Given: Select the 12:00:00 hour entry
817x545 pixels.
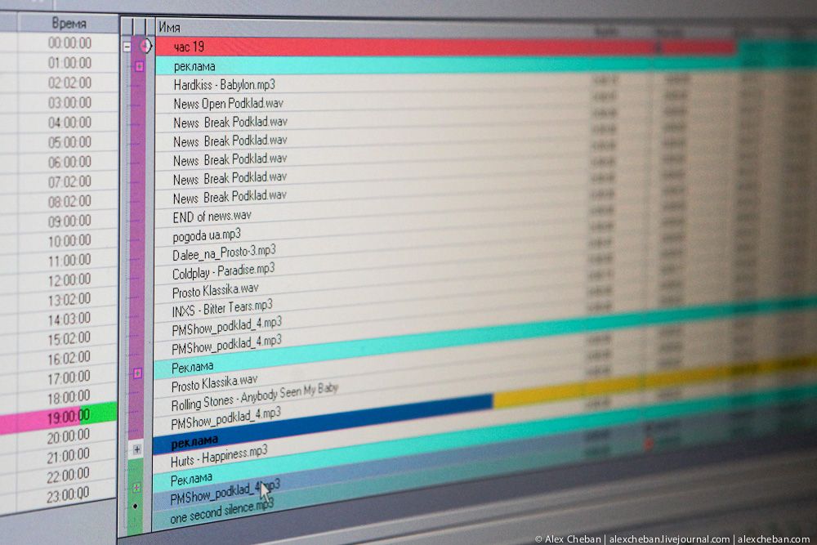Looking at the screenshot, I should tap(69, 279).
